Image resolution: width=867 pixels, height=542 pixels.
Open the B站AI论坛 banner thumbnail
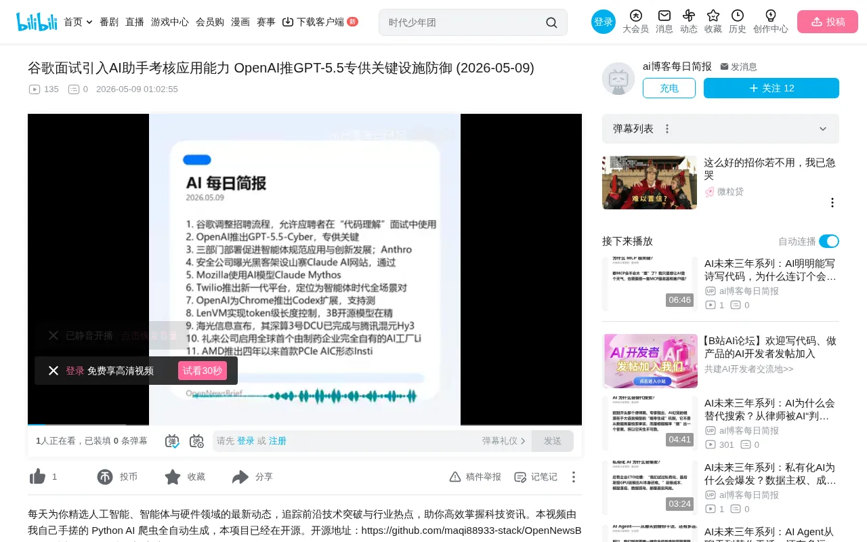click(x=650, y=361)
